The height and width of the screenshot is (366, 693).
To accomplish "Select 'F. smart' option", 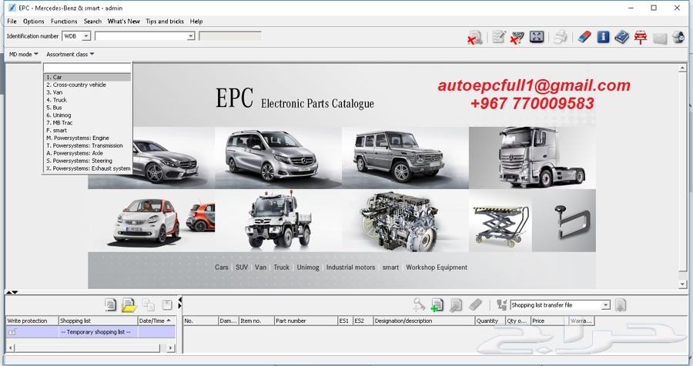I will (87, 131).
